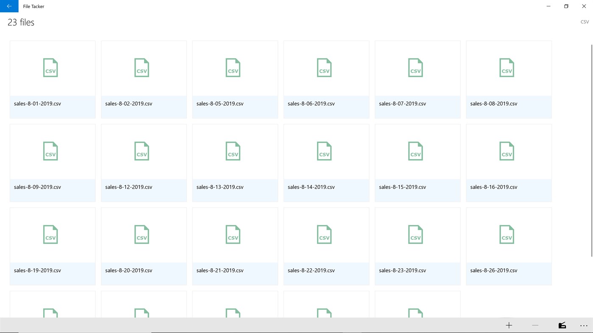Select file name sales-8-20-2019.csv
Screen dimensions: 593x333
(128, 270)
